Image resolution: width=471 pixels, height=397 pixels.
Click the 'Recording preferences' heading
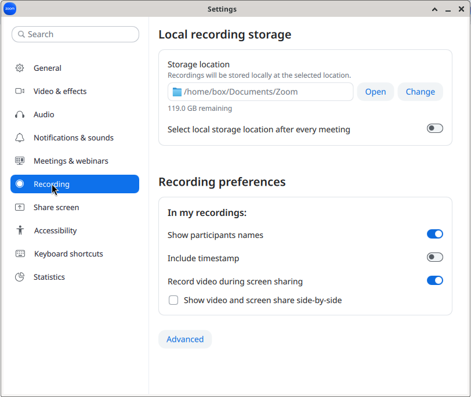pos(222,182)
